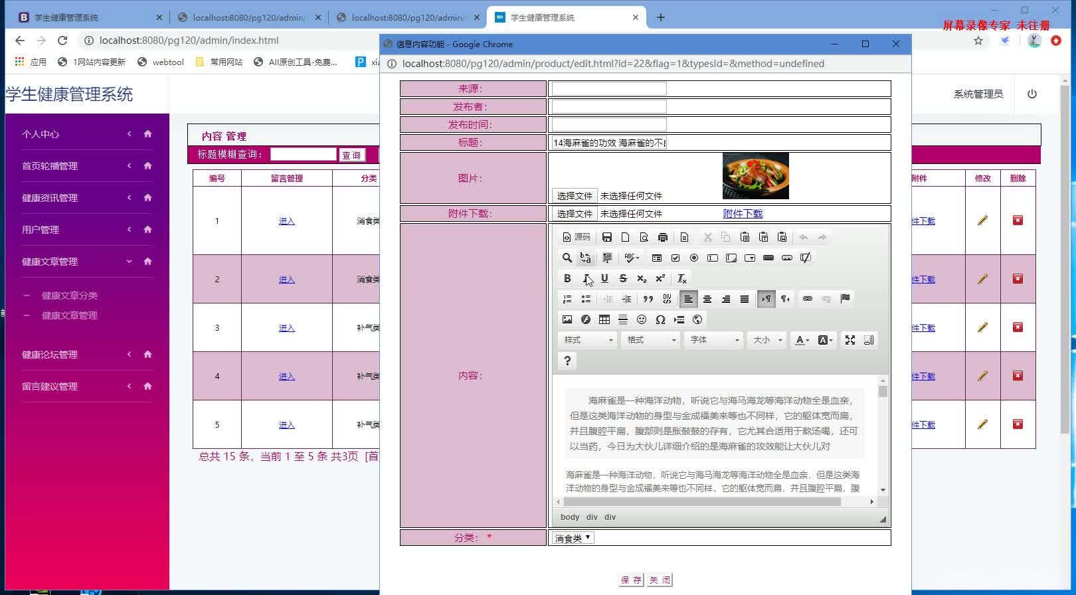This screenshot has height=595, width=1076.
Task: Insert an image via the image icon
Action: 567,319
